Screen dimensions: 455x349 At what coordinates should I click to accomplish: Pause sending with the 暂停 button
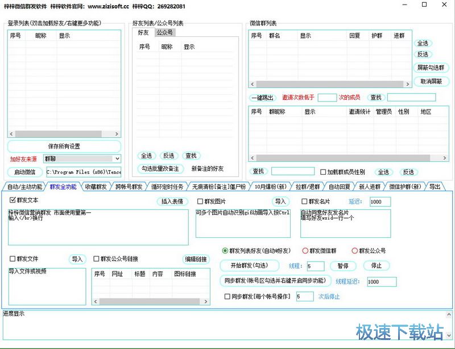343,266
